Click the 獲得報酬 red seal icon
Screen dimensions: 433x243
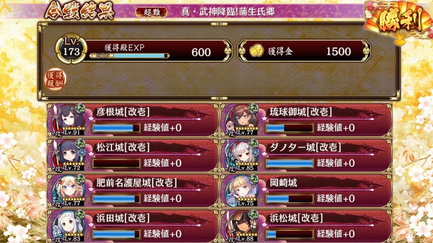[55, 79]
